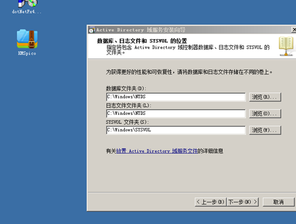Click the database folder path field
Screen dimensions: 296x224
176,97
